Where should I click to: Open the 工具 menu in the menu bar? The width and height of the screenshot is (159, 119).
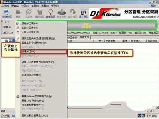coord(35,6)
